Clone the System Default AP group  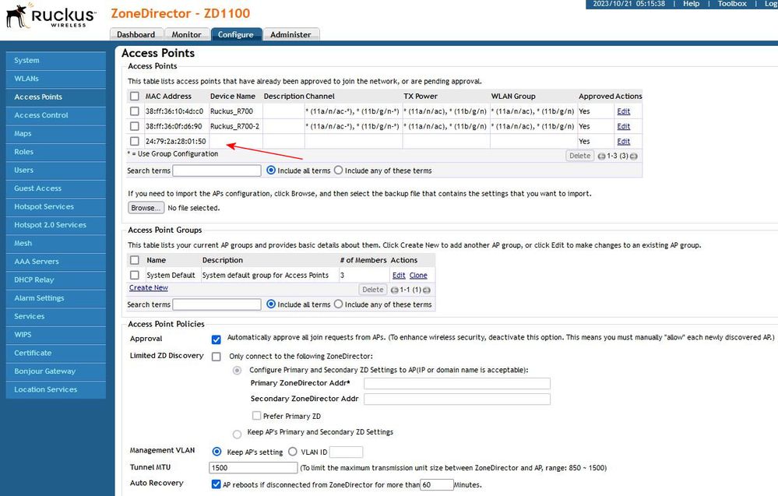(x=418, y=276)
